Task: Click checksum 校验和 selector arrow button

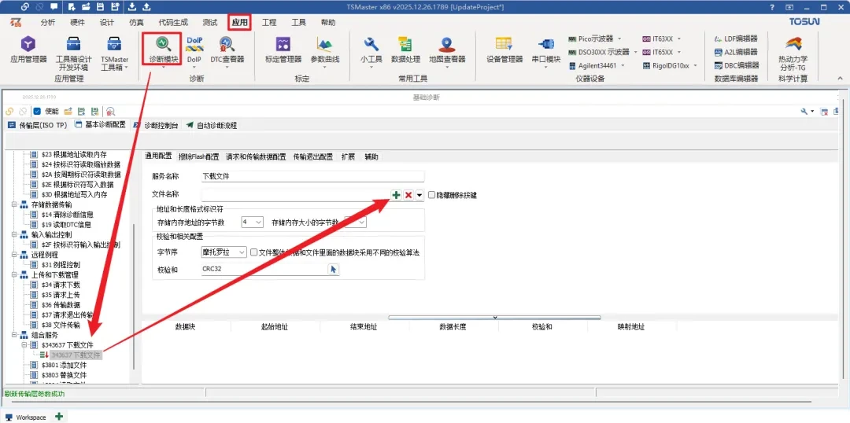Action: click(x=334, y=269)
